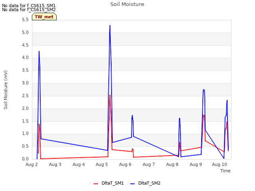Click the blue peak near Aug 9
The height and width of the screenshot is (191, 255).
point(204,90)
